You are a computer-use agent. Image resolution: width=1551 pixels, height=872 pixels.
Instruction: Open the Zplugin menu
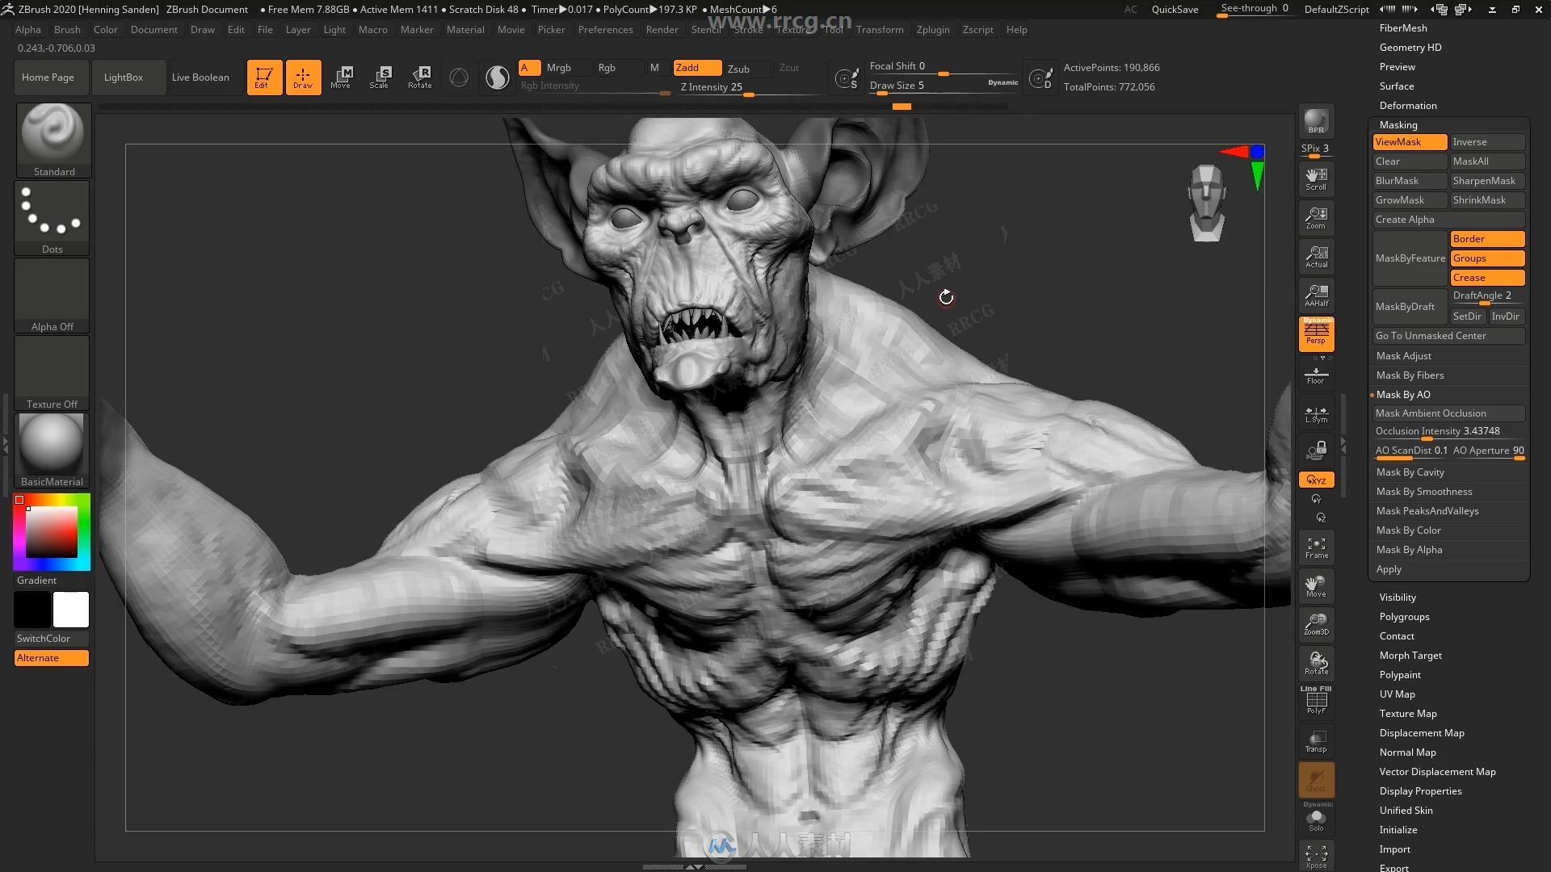click(x=933, y=30)
